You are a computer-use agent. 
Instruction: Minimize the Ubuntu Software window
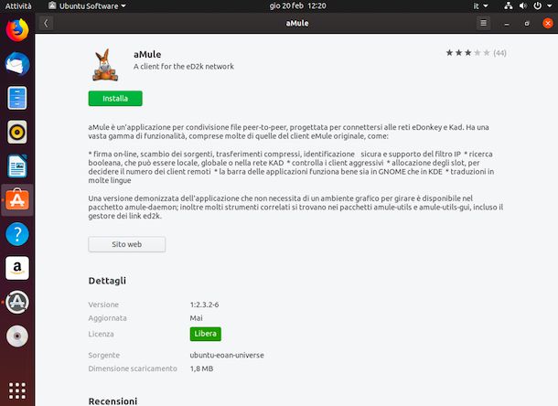point(507,24)
